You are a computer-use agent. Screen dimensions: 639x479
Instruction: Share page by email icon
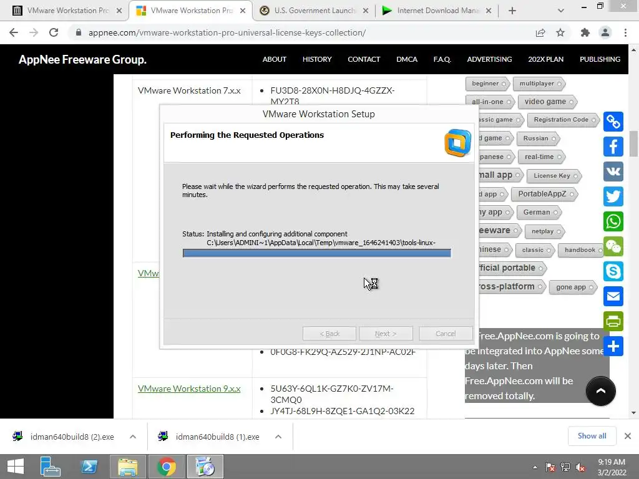[x=613, y=296]
